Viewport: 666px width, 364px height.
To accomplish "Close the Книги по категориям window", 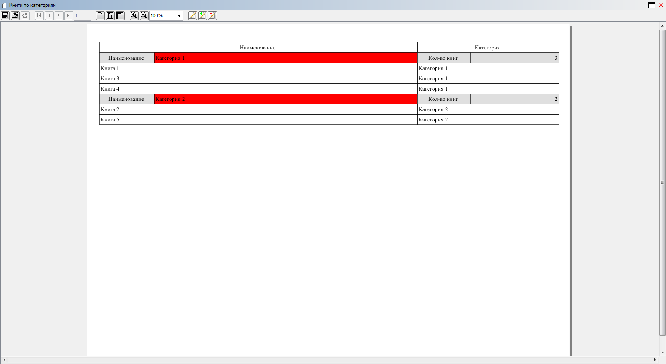I will pos(661,5).
